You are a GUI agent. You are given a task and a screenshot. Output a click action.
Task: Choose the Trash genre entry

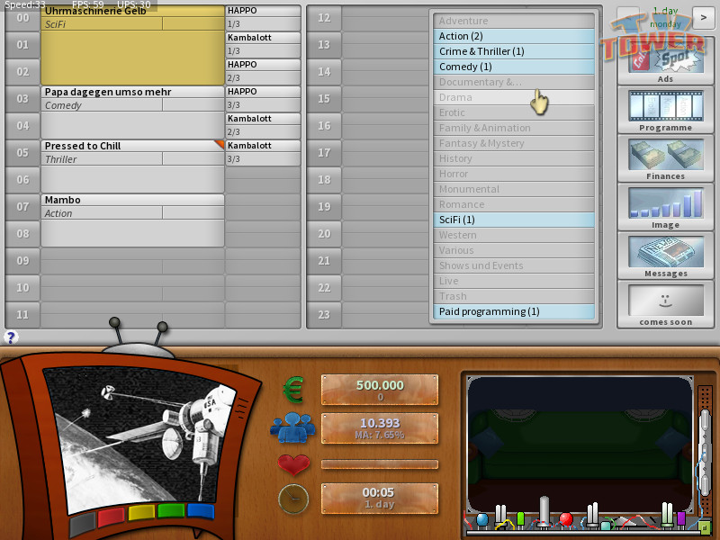(514, 296)
